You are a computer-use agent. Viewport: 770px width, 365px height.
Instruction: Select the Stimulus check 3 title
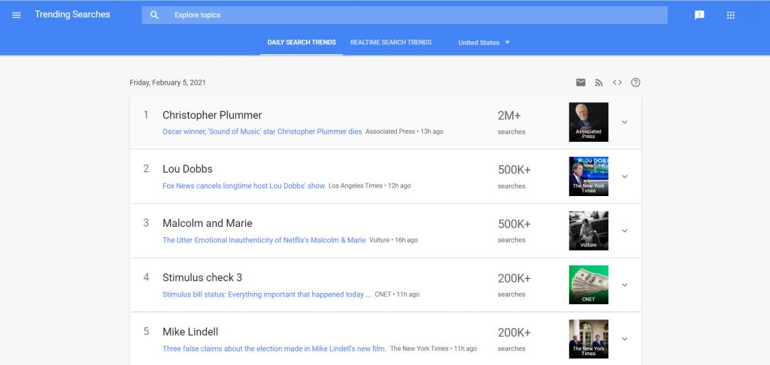[202, 278]
